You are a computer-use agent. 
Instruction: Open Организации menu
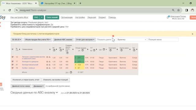pos(67,17)
